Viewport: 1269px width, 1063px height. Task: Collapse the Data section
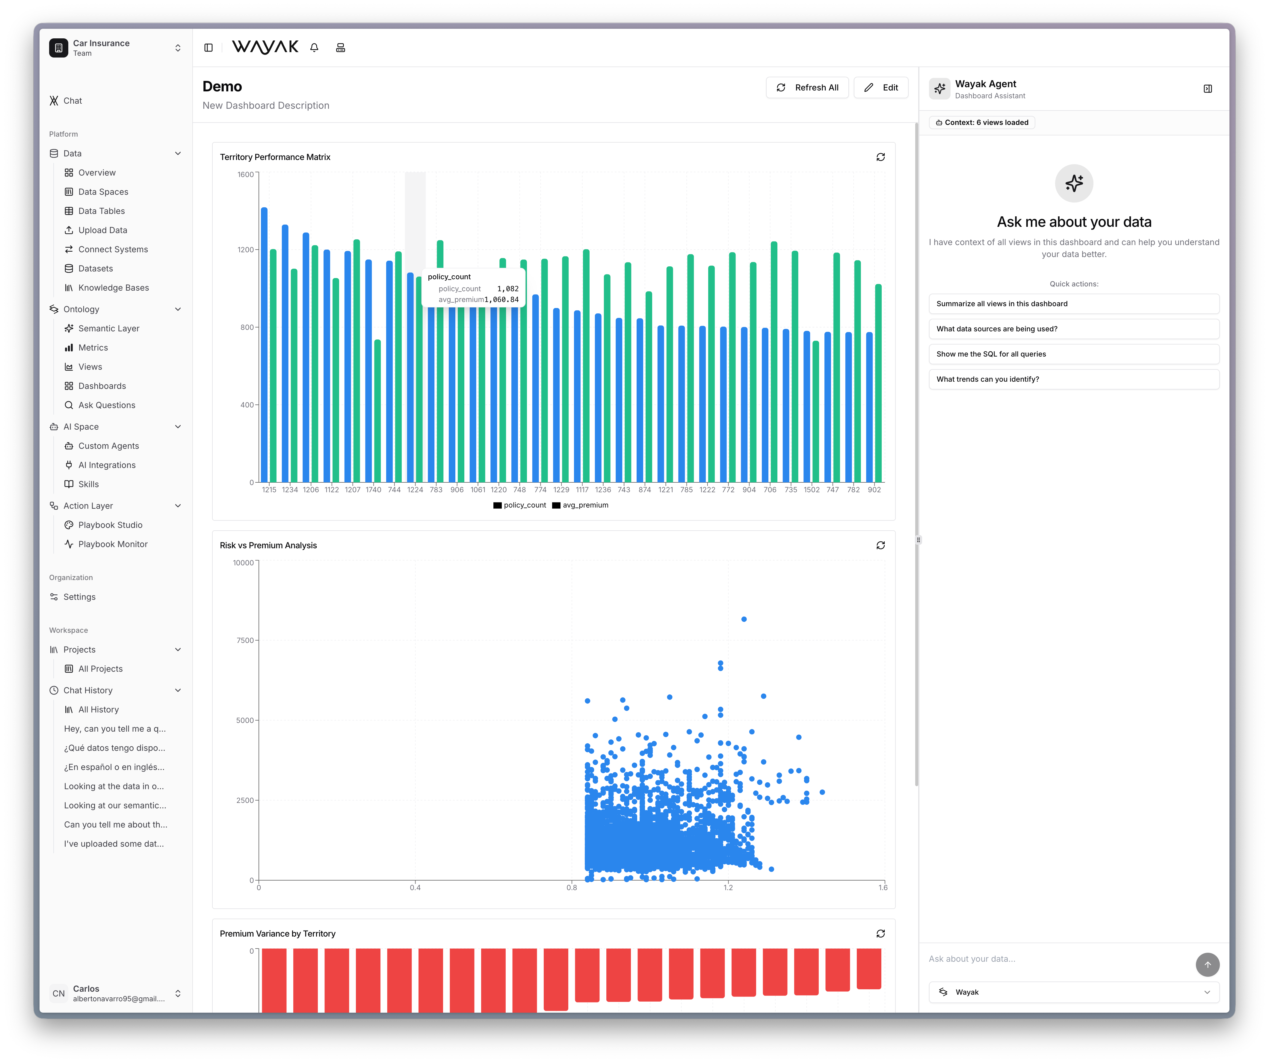pos(178,153)
